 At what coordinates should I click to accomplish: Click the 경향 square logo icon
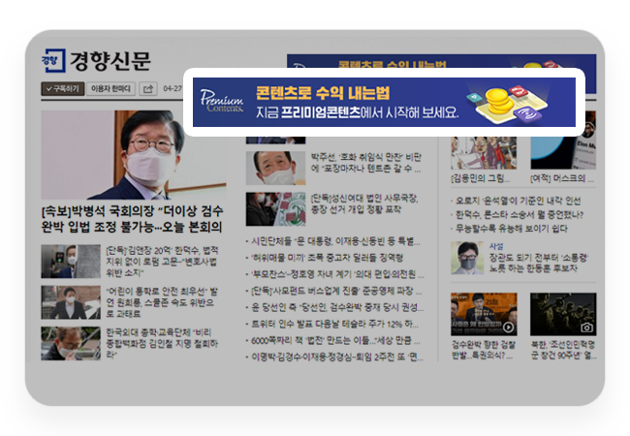pyautogui.click(x=53, y=61)
